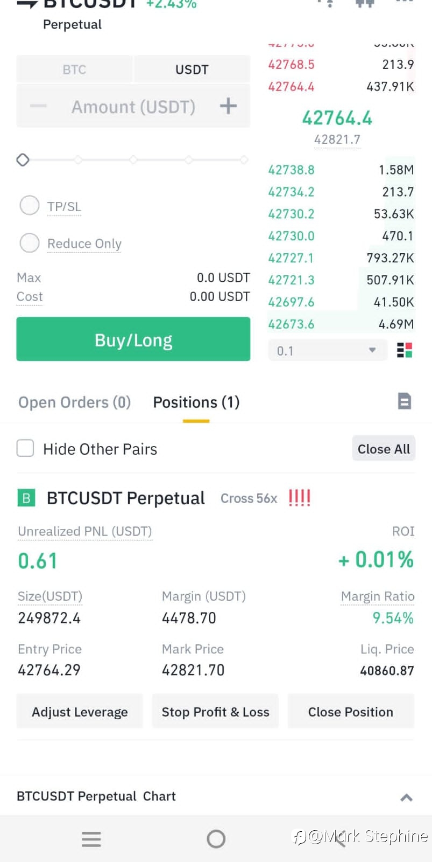Tap the Amount (USDT) input field
Viewport: 432px width, 862px height.
tap(133, 106)
